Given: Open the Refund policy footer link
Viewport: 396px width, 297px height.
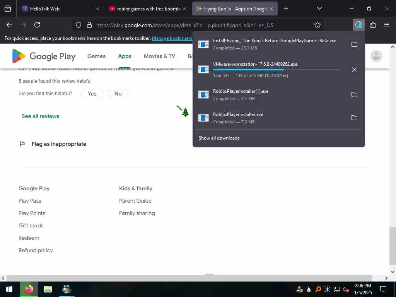Looking at the screenshot, I should coord(36,250).
